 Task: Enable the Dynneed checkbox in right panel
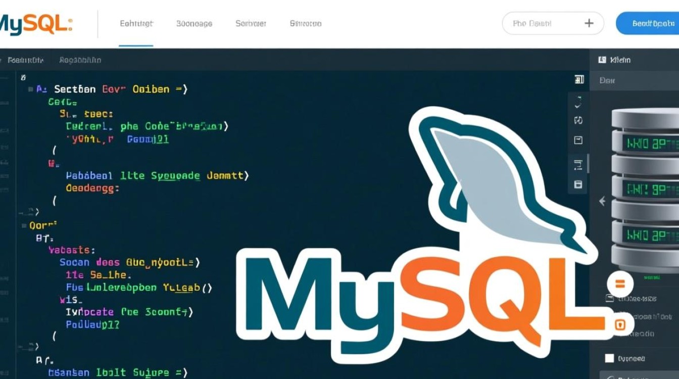click(609, 358)
